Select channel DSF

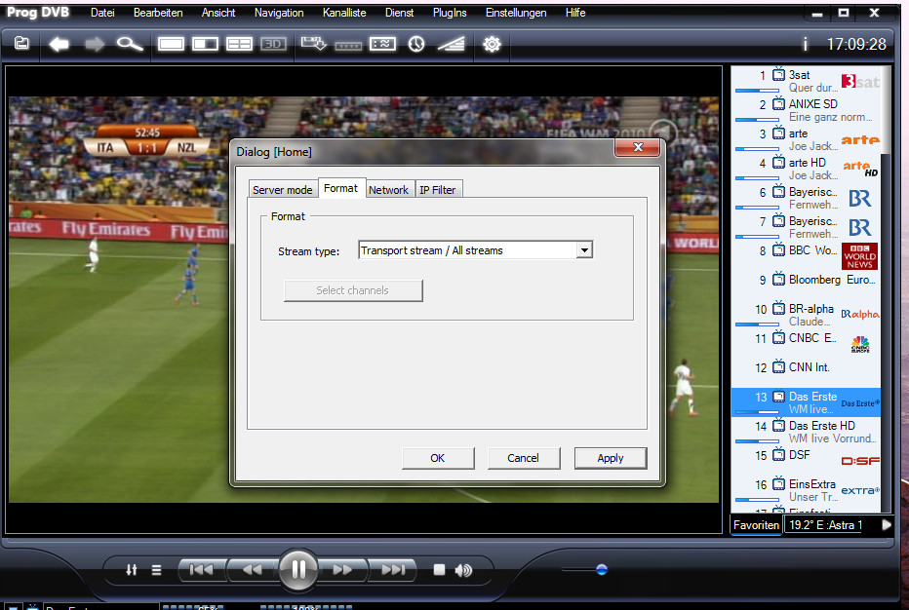806,461
